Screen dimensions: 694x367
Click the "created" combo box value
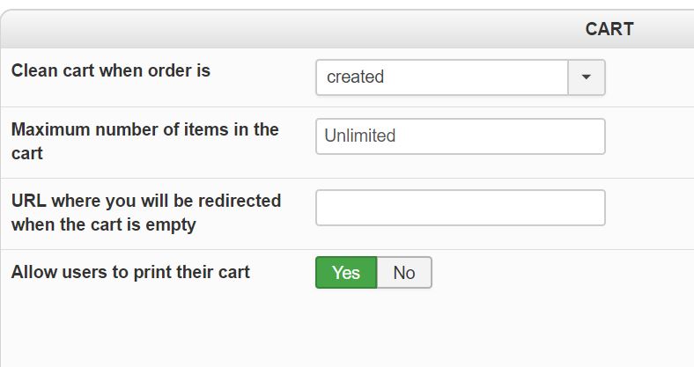point(442,77)
